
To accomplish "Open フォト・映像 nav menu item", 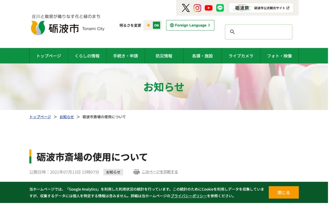I will (279, 56).
